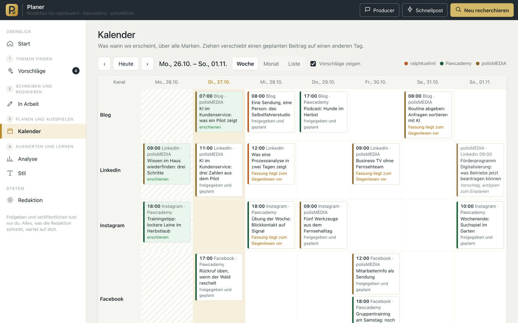Open Stil in the sidebar
518x323 pixels.
[x=43, y=173]
